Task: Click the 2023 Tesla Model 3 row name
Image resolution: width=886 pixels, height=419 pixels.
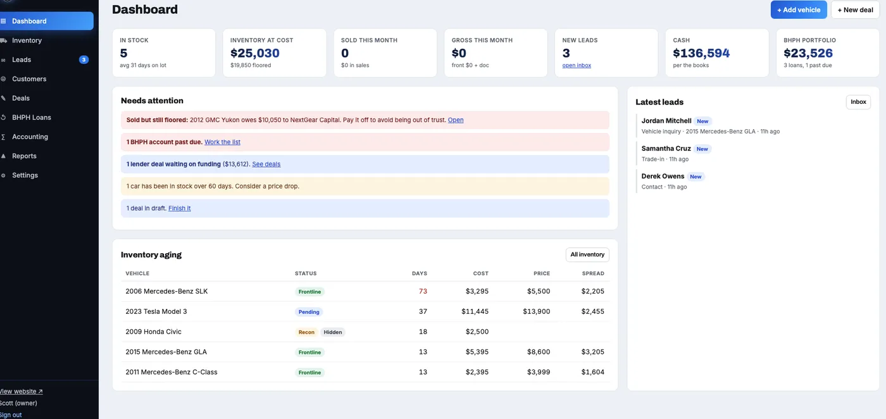Action: click(156, 311)
